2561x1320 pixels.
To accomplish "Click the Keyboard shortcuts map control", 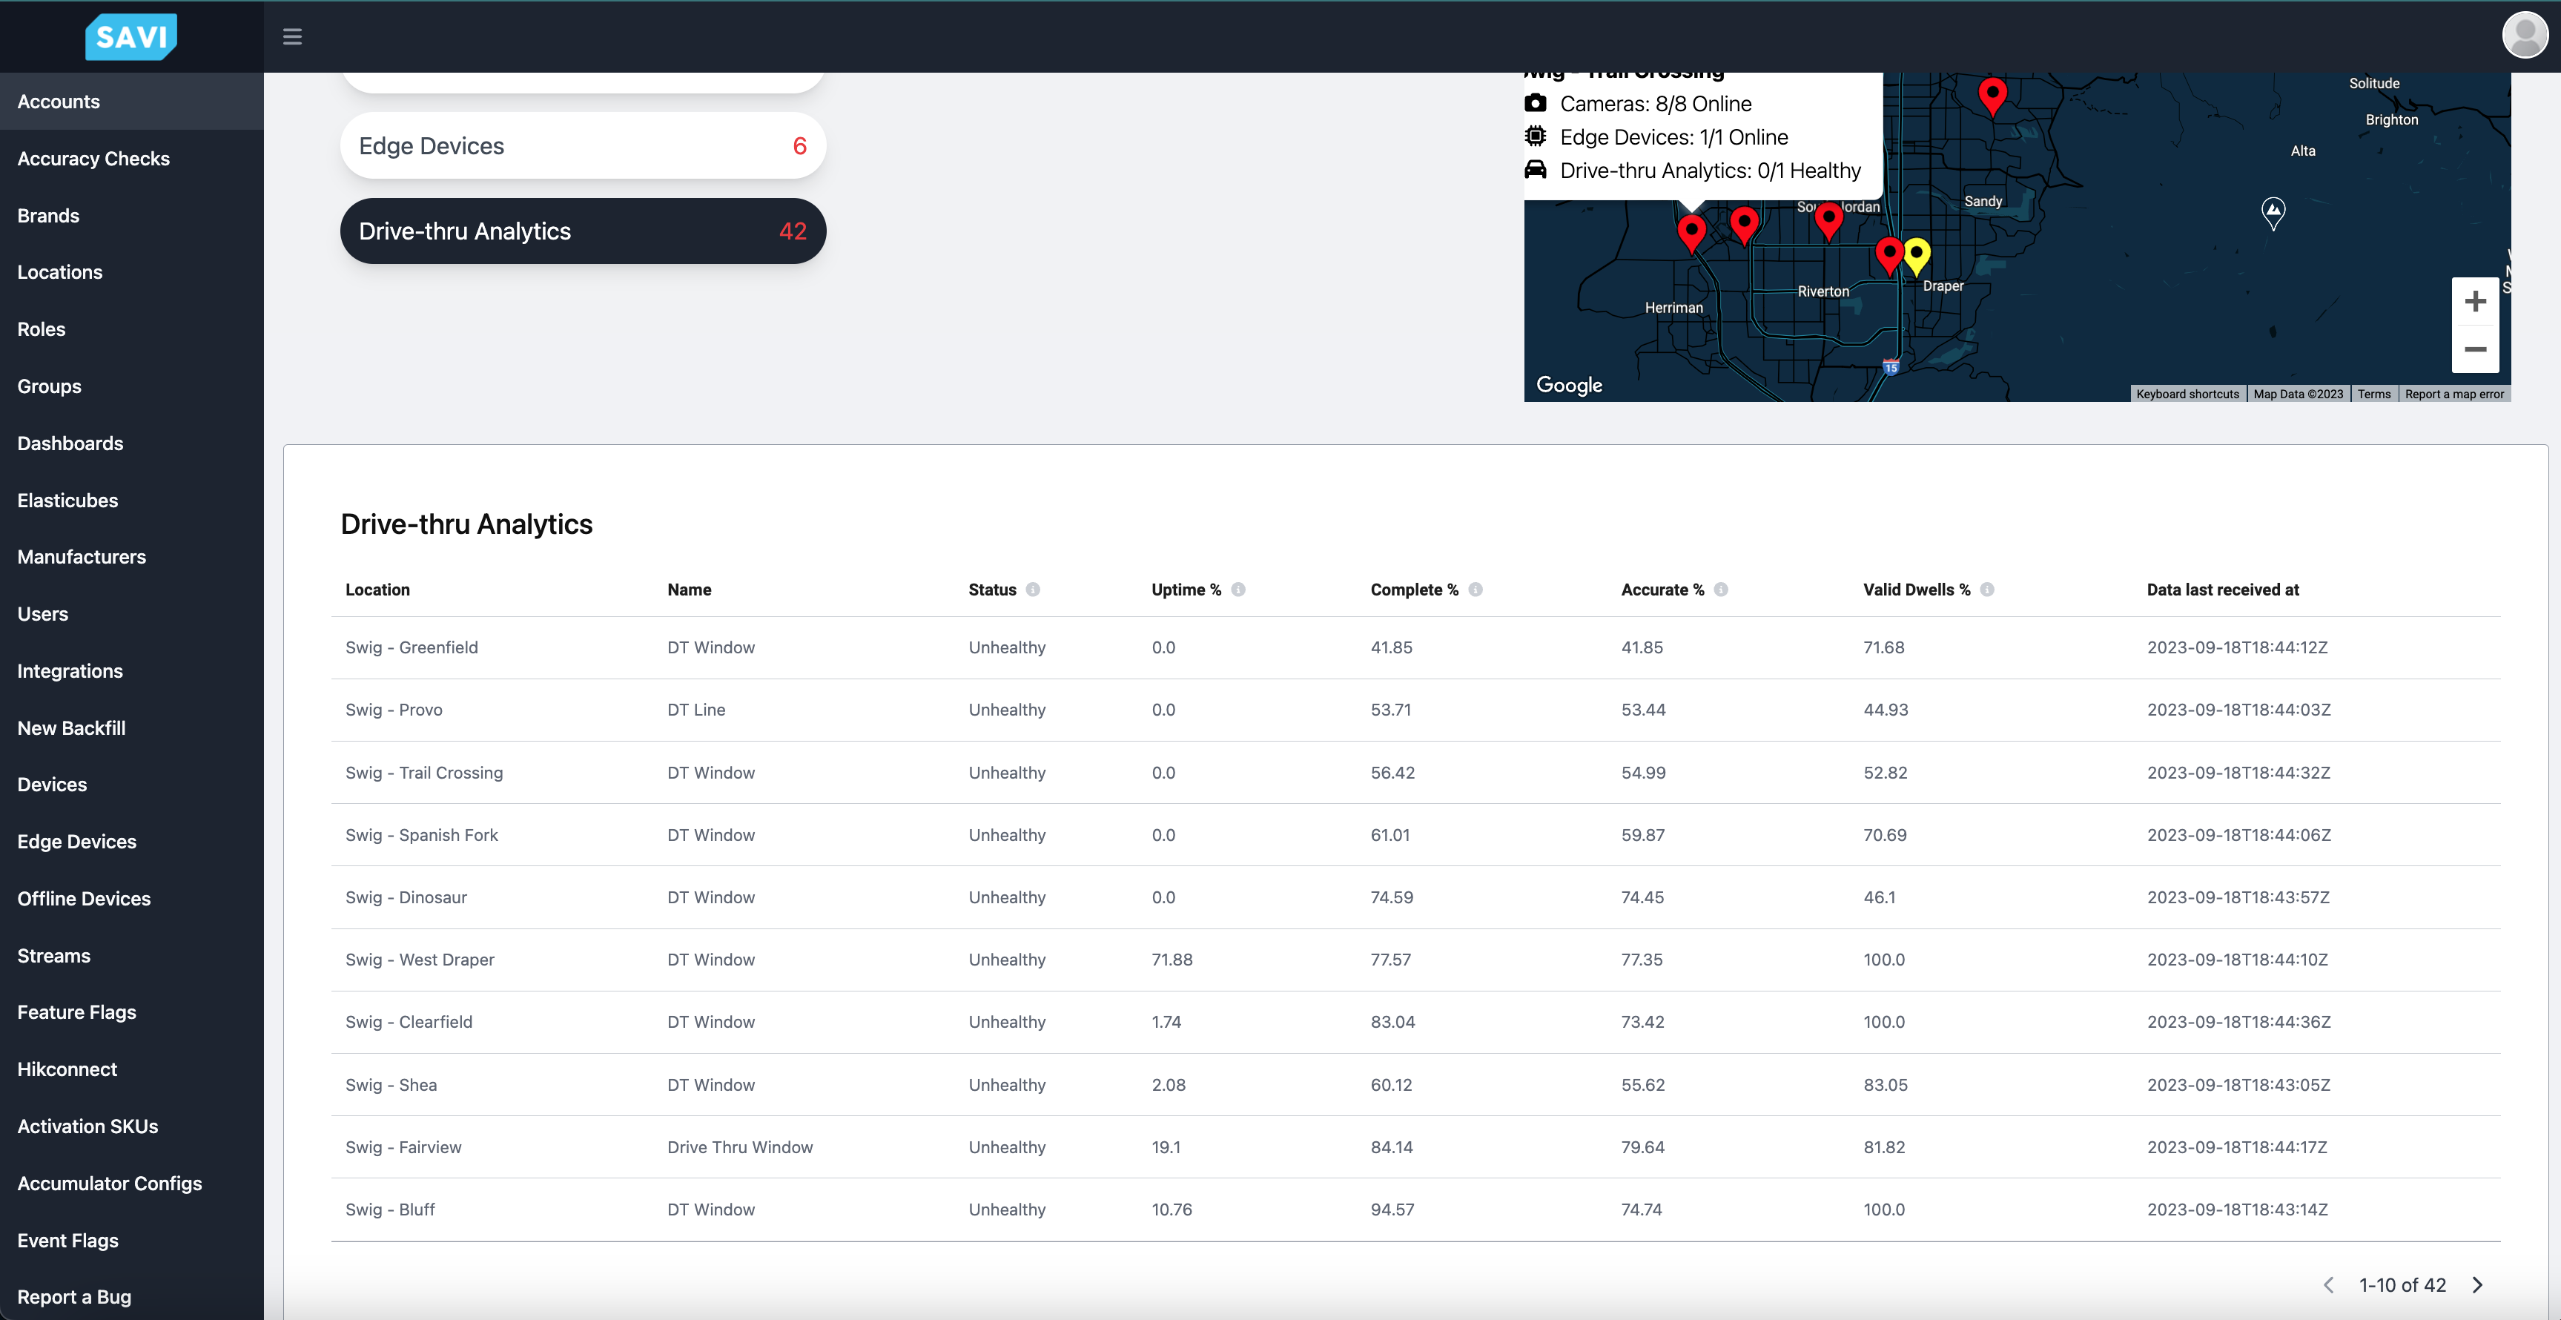I will pos(2187,392).
